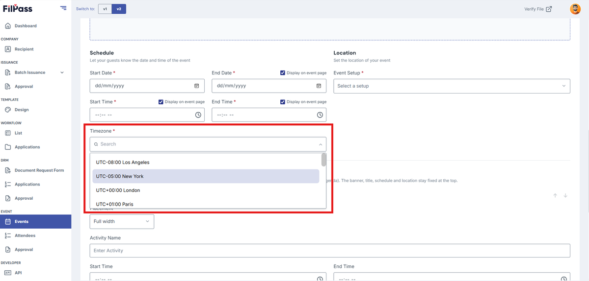Toggle Start Time display on event page
Viewport: 589px width, 281px height.
pyautogui.click(x=161, y=102)
